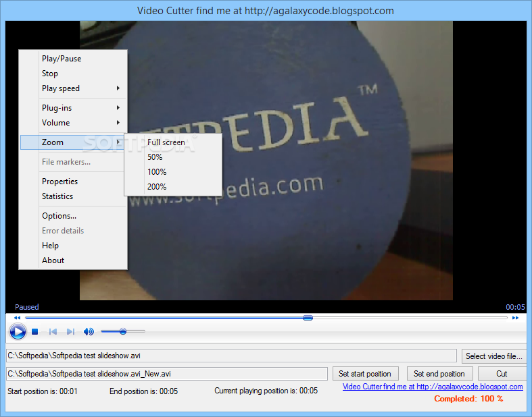Open Statistics from the context menu

click(74, 196)
